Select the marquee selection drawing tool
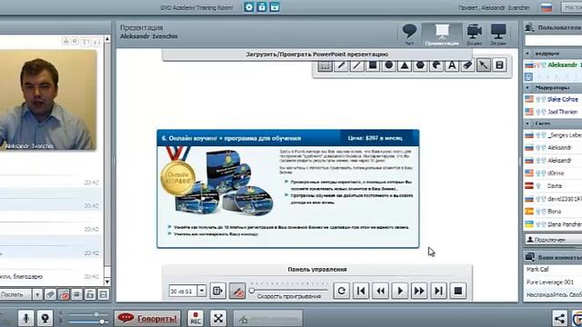Image resolution: width=582 pixels, height=327 pixels. tap(325, 65)
